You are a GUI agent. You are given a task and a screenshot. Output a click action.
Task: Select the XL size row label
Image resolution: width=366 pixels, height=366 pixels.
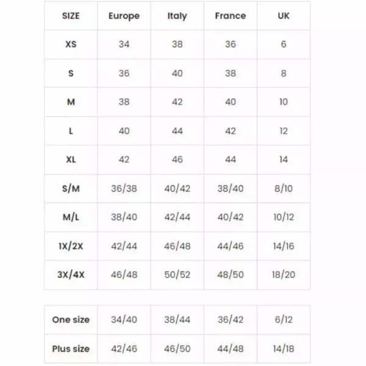coord(71,160)
